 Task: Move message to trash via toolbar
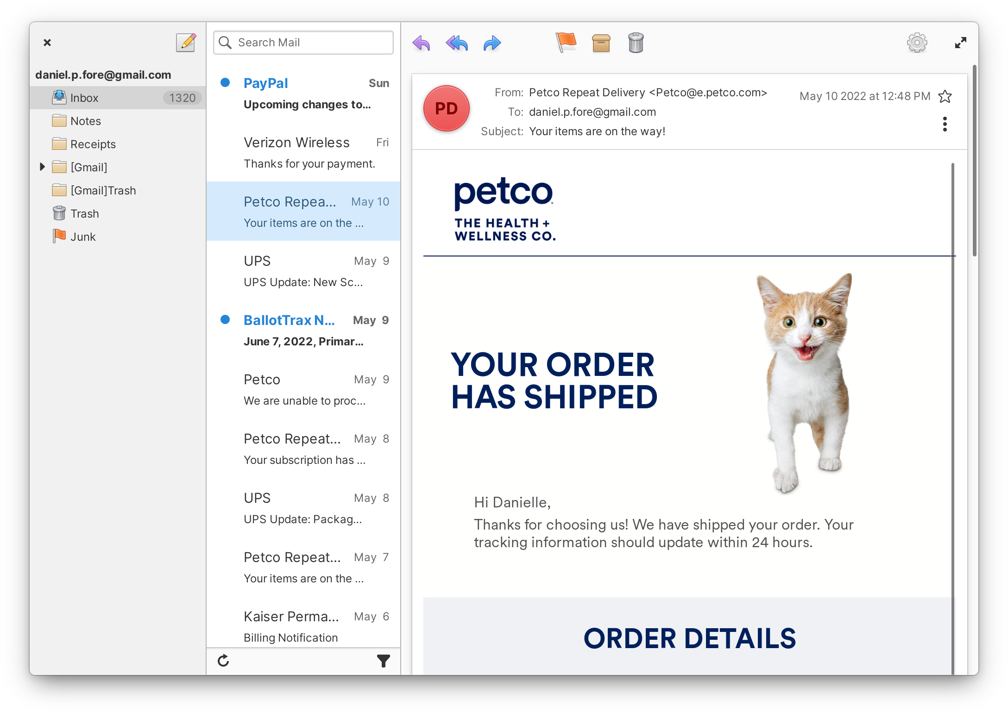coord(636,43)
